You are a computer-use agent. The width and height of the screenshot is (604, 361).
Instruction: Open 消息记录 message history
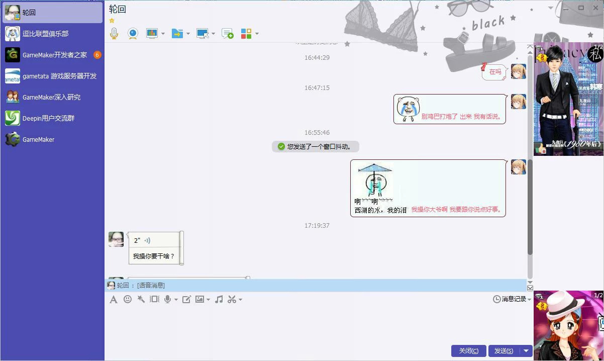point(510,299)
